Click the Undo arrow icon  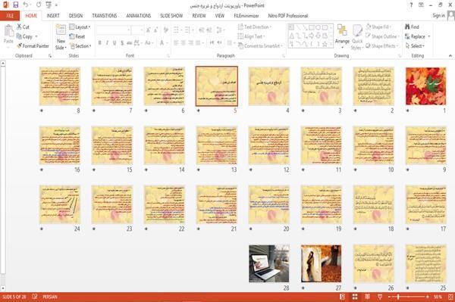pos(26,5)
